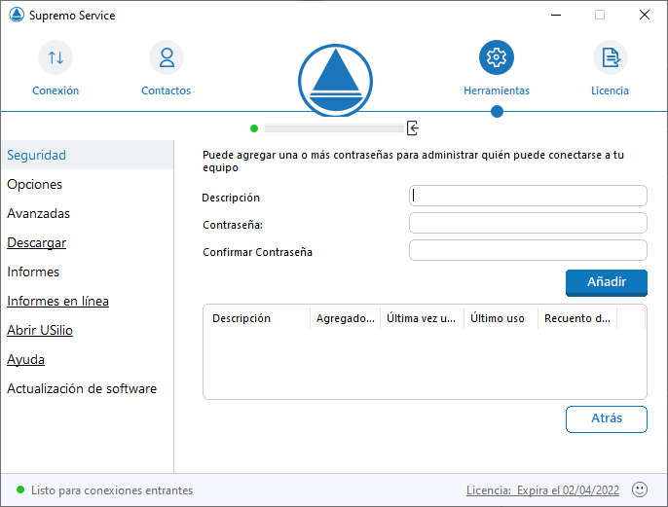This screenshot has width=668, height=507.
Task: Click the smiley feedback icon in the status bar
Action: click(x=640, y=489)
